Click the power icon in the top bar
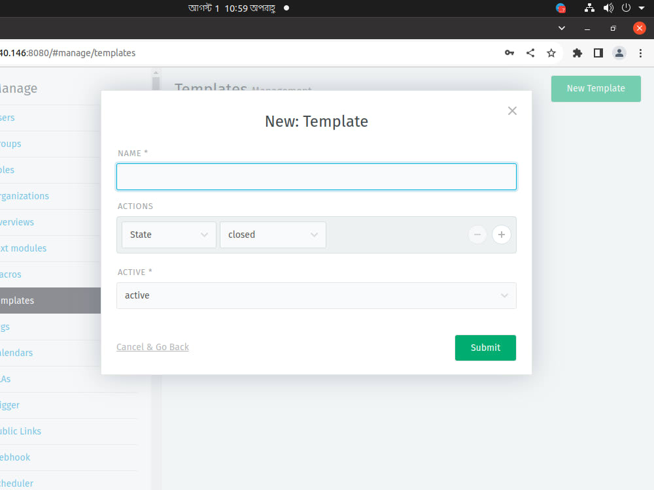Viewport: 654px width, 490px height. [626, 8]
